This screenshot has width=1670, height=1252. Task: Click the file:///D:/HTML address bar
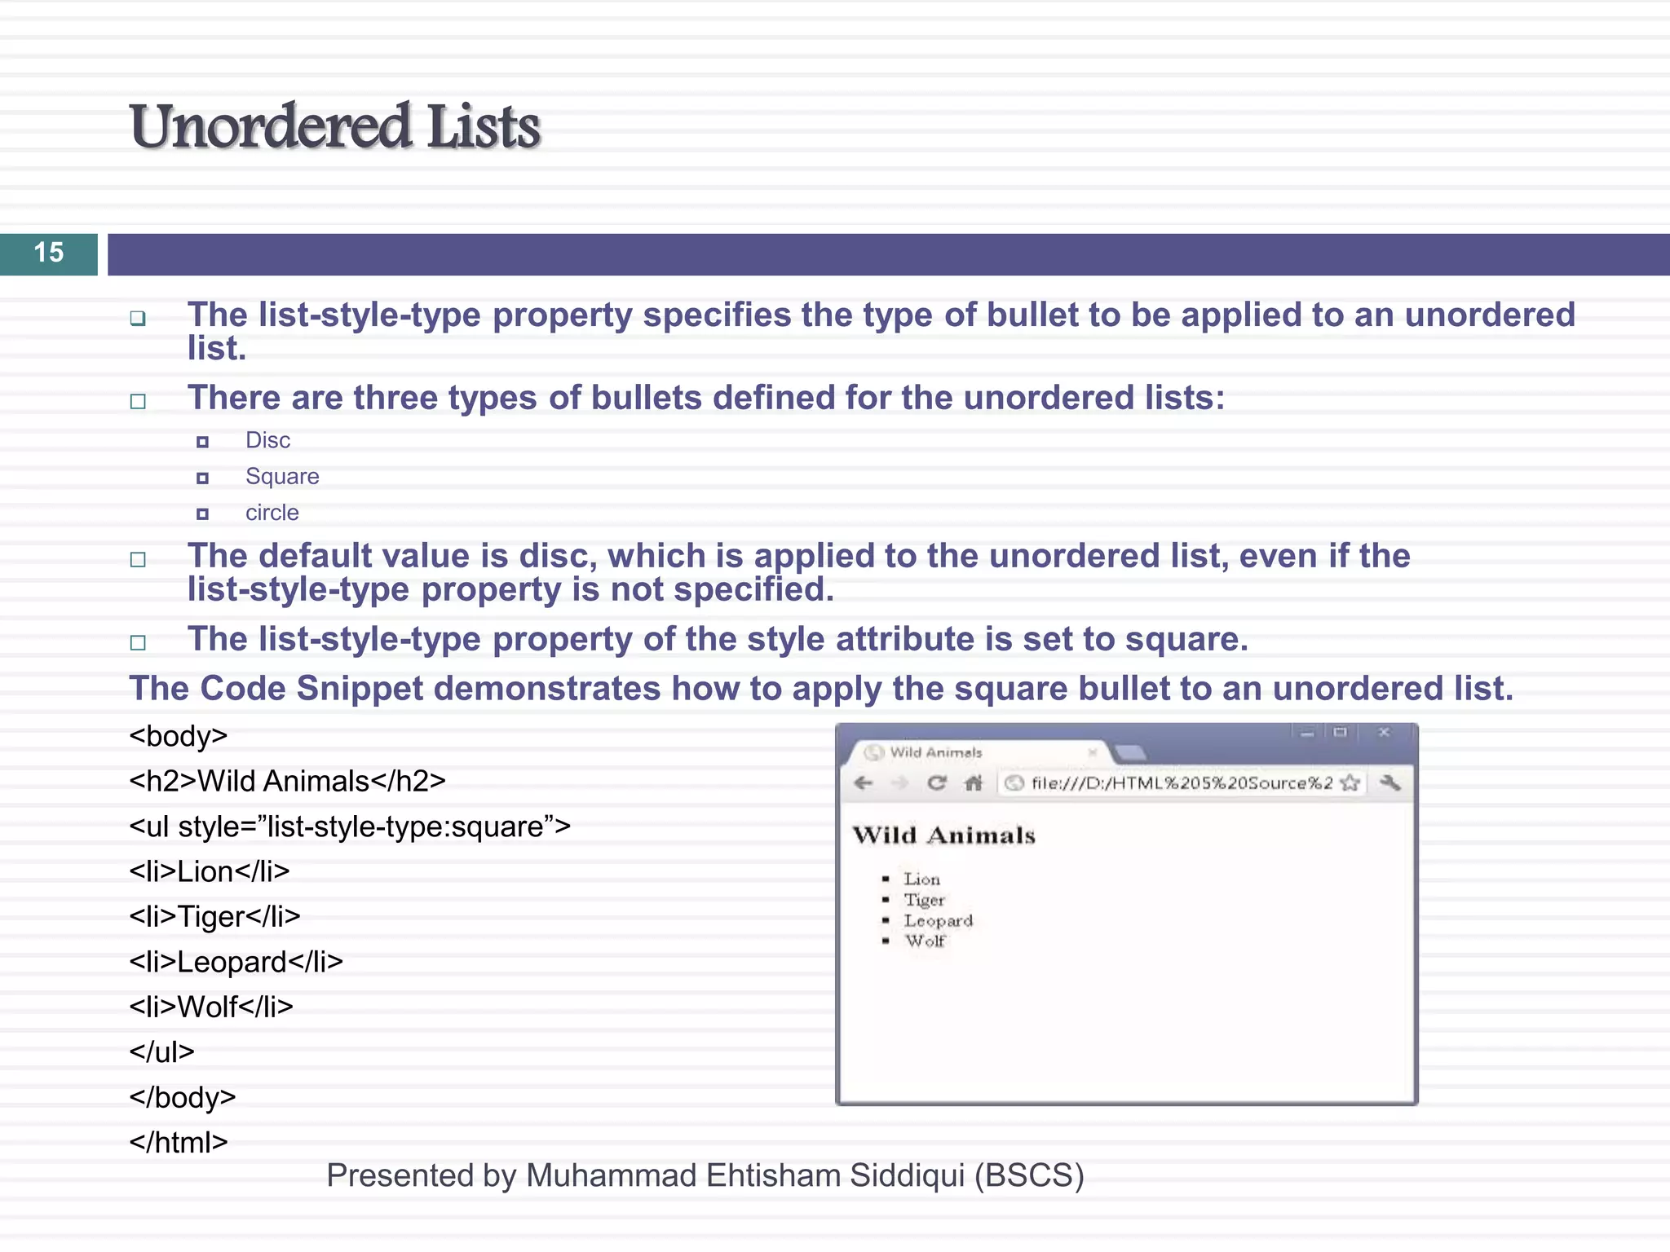[1181, 783]
